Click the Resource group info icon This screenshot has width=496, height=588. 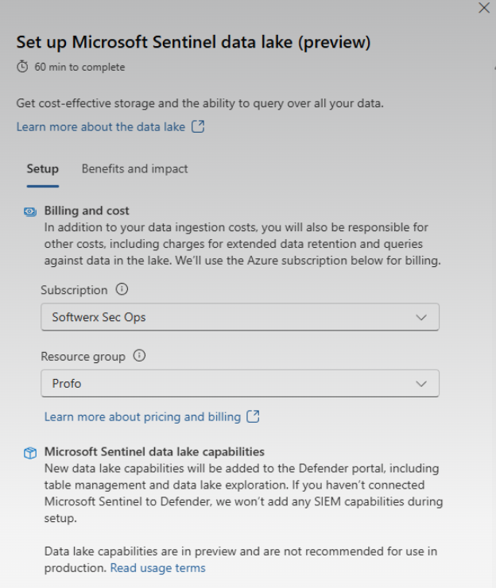[139, 355]
